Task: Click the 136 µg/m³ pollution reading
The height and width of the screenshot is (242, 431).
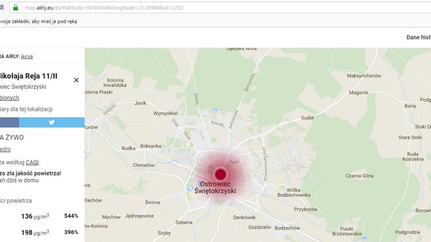Action: (x=35, y=216)
